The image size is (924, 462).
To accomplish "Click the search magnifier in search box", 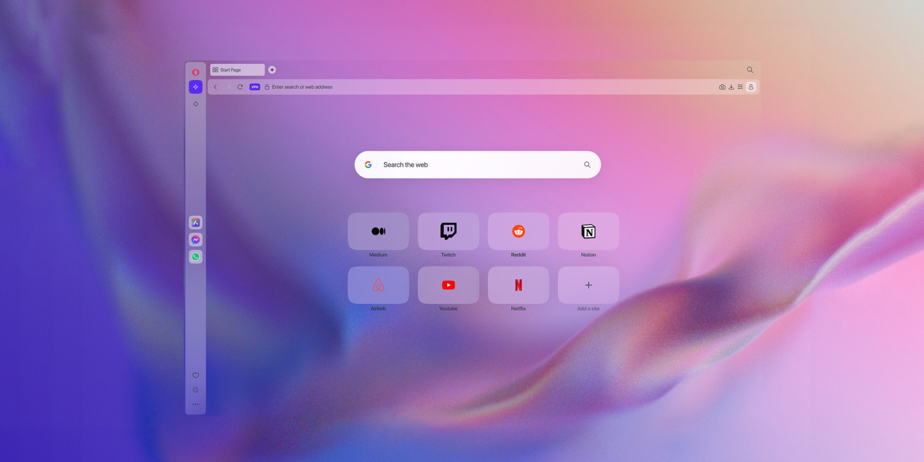I will click(x=587, y=165).
